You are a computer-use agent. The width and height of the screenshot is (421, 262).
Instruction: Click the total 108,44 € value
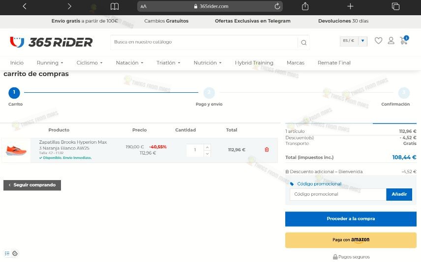tap(404, 157)
